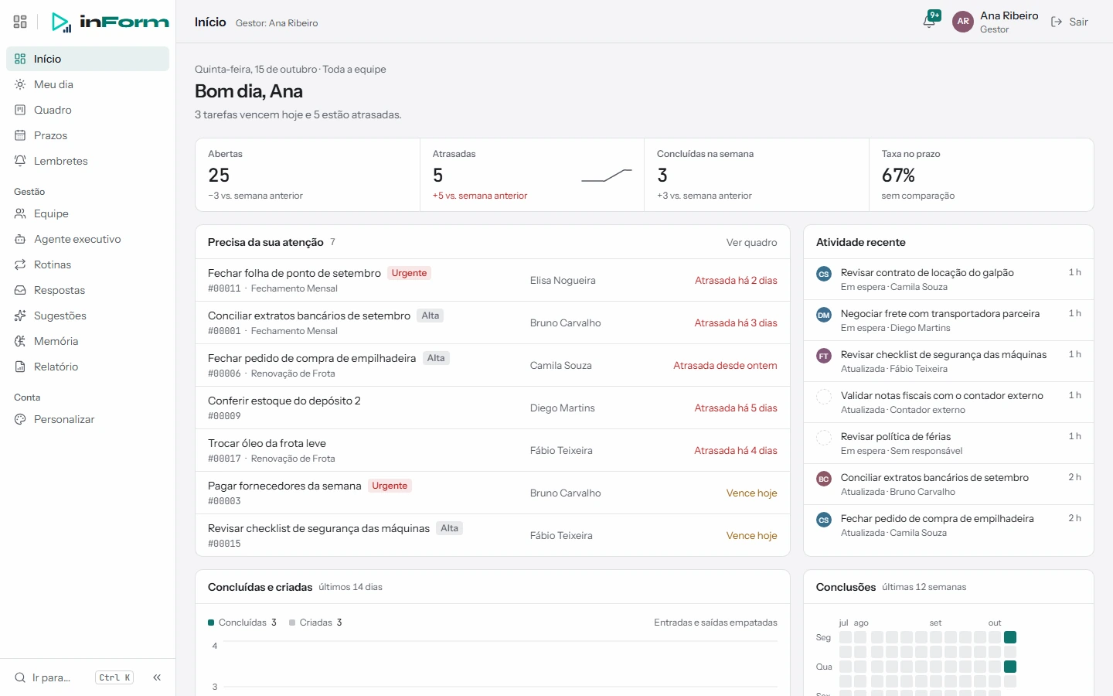Click the dark green Monday heatmap cell

(1010, 637)
